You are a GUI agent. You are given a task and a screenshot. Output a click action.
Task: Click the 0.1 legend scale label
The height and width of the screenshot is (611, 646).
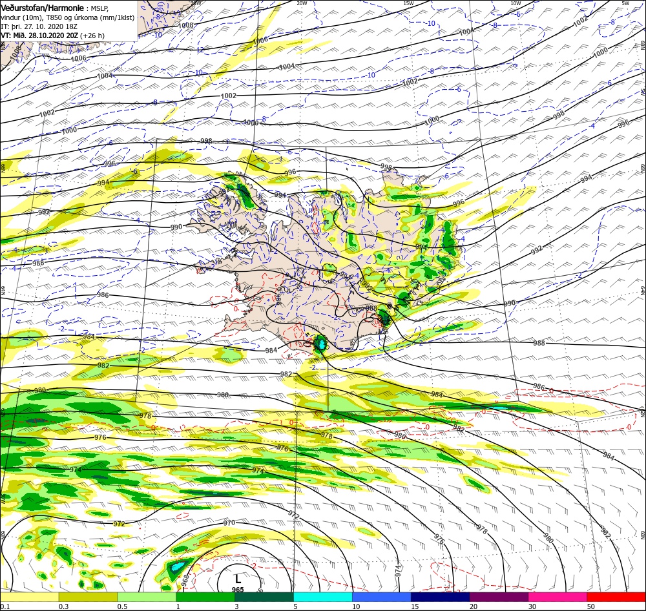5,606
